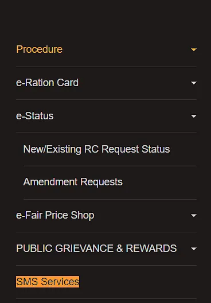Click the e-Fair Price Shop label
This screenshot has height=303, width=211.
pyautogui.click(x=55, y=215)
